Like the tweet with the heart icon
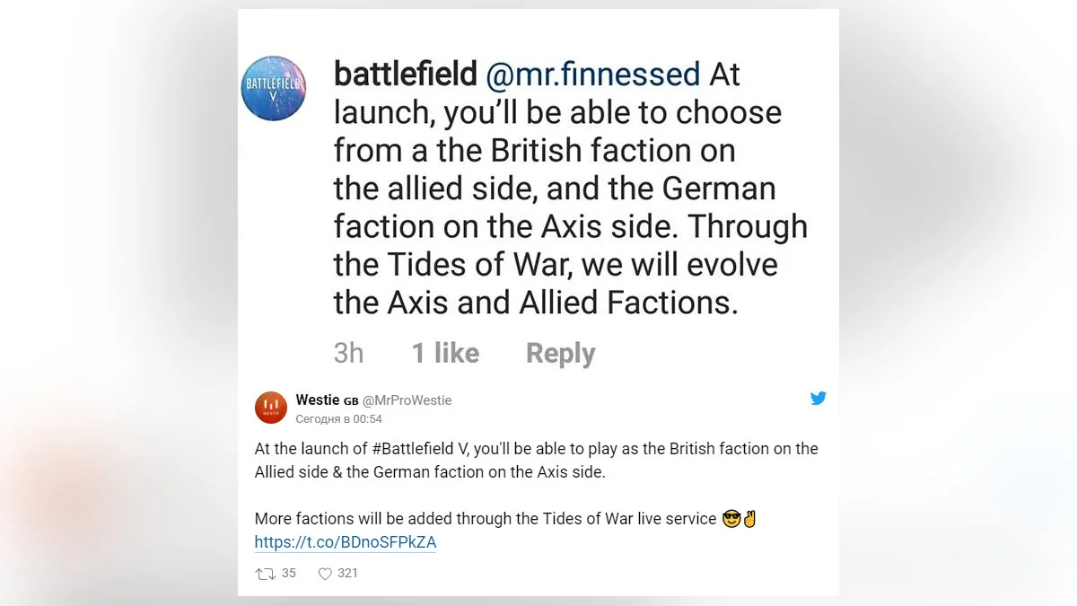The image size is (1077, 606). pos(325,574)
